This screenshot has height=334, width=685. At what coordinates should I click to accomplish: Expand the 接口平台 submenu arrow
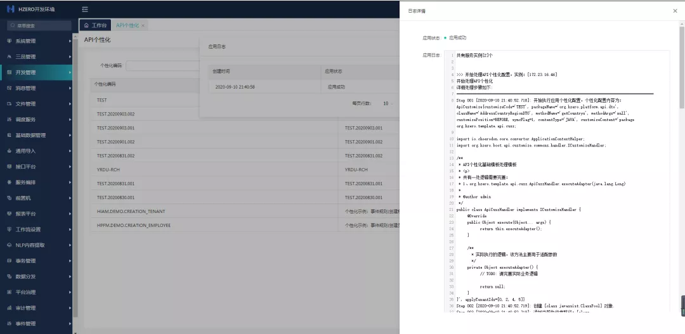tap(70, 167)
